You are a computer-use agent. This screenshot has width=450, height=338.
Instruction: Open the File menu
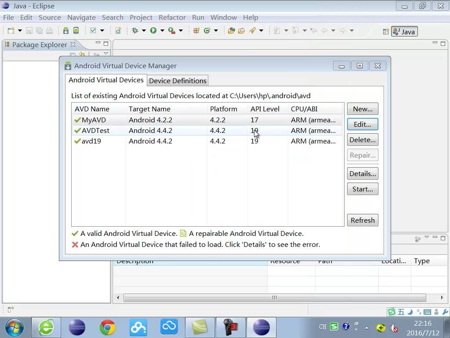click(x=9, y=18)
